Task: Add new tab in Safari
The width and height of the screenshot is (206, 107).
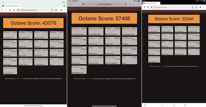Action: [x=134, y=4]
